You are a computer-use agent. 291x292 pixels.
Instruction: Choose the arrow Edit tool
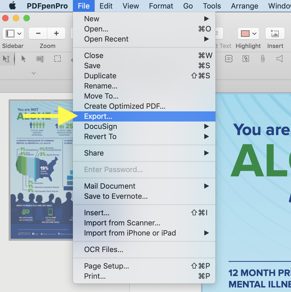tap(23, 59)
